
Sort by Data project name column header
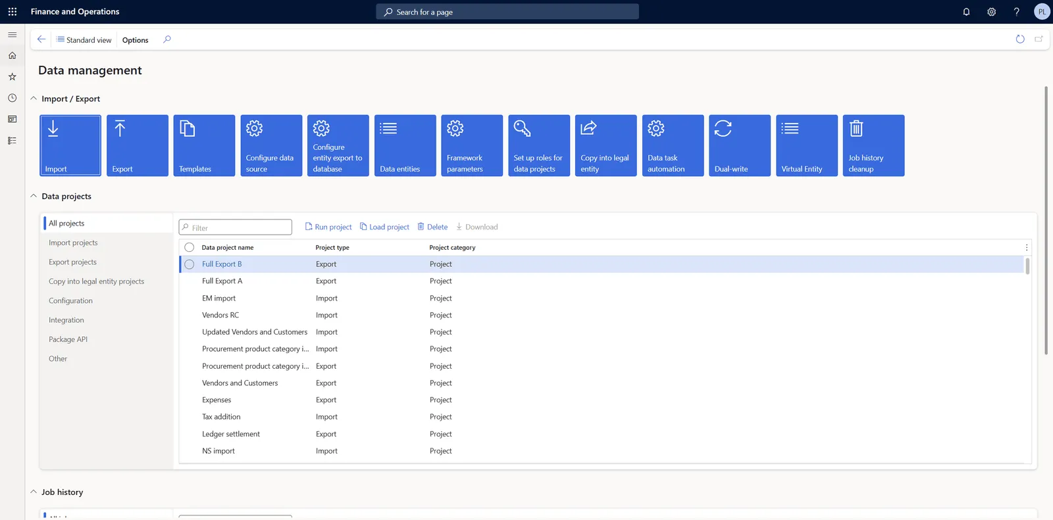pos(228,248)
